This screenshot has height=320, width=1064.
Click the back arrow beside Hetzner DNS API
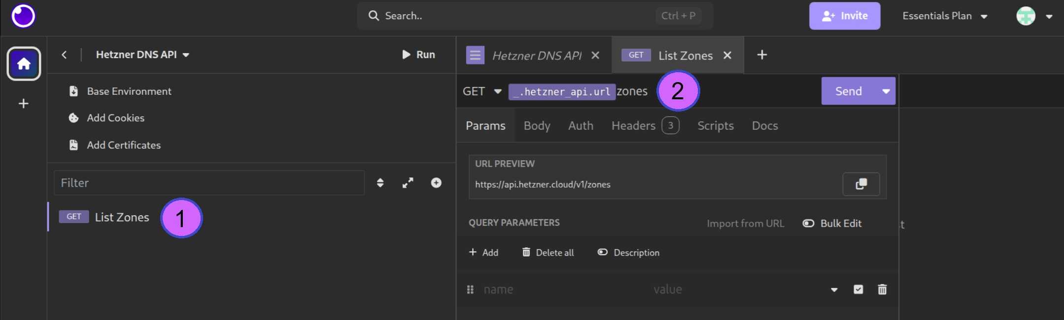[64, 55]
